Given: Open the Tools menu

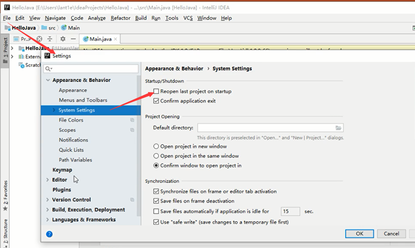Looking at the screenshot, I should (x=172, y=18).
